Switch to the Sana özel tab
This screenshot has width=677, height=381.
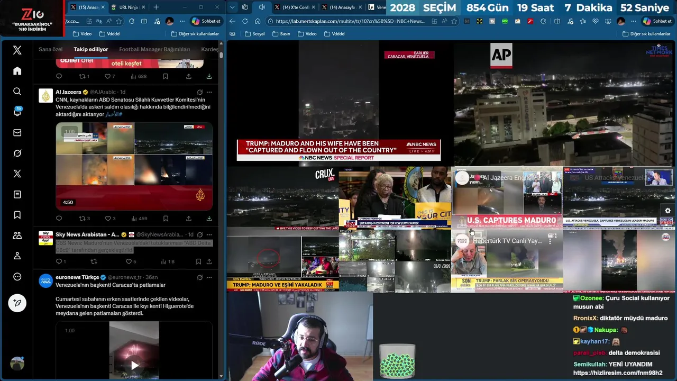(51, 49)
